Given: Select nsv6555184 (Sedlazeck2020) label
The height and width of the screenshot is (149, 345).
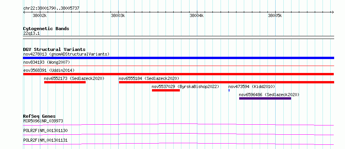Looking at the screenshot, I should coord(149,78).
